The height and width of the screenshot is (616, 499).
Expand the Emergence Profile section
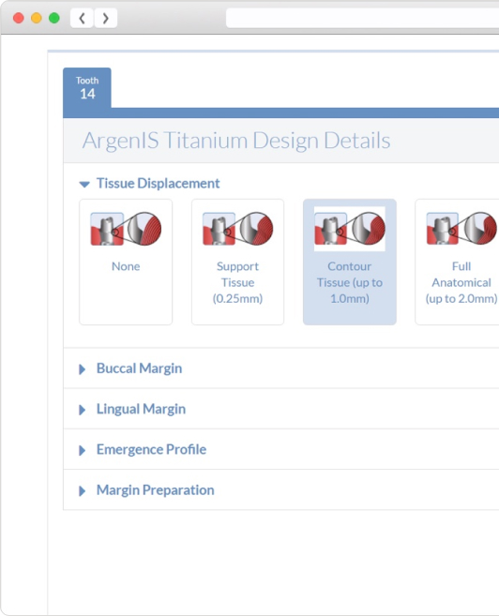click(83, 450)
